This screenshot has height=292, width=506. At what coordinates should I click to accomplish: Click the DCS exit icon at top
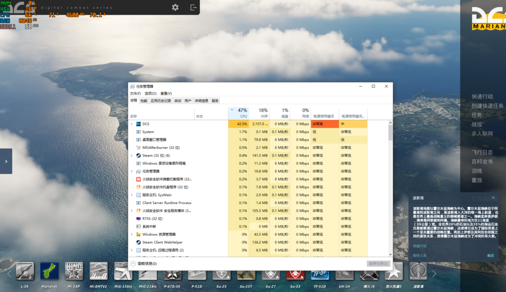(193, 7)
